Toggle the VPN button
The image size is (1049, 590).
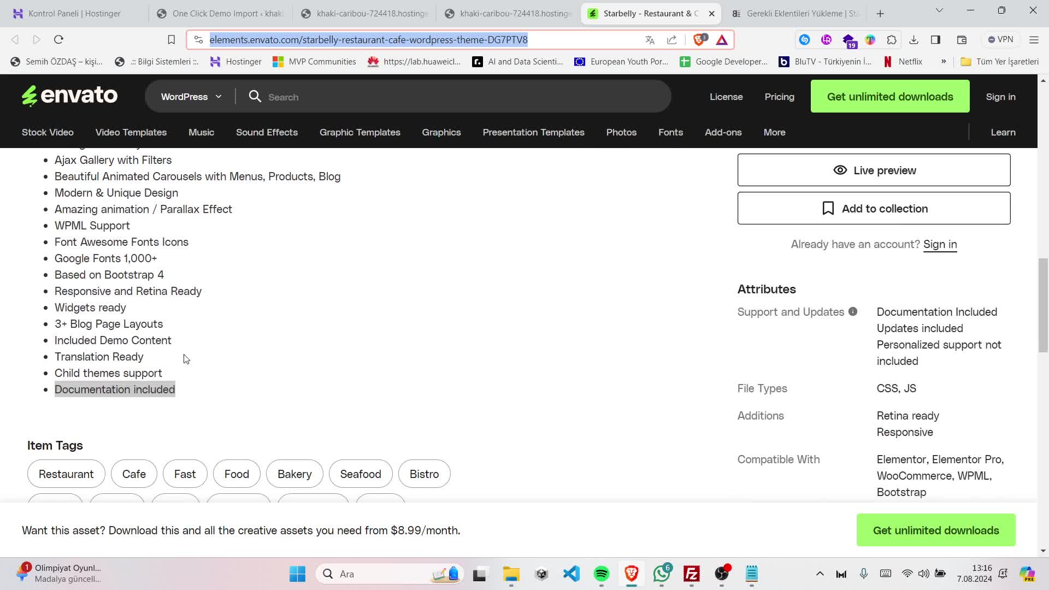(1000, 40)
